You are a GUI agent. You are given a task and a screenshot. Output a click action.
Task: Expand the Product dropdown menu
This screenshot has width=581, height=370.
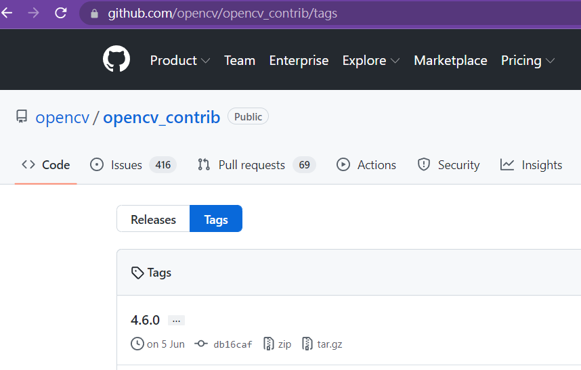[x=180, y=60]
